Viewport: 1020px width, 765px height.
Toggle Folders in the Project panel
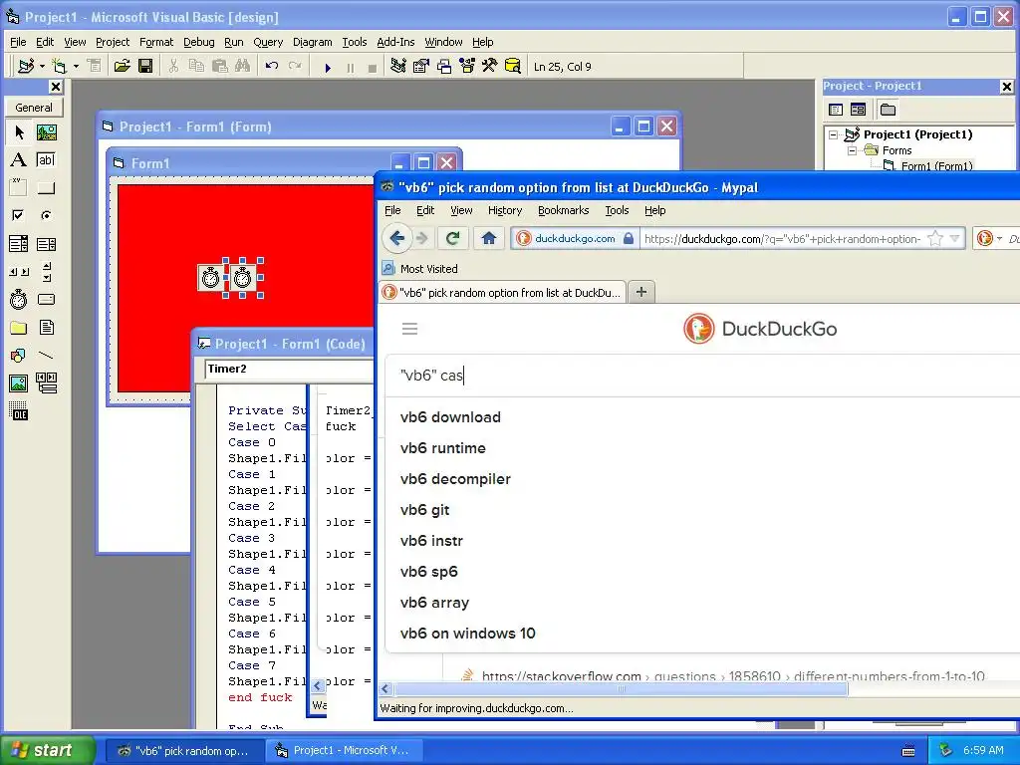[888, 110]
